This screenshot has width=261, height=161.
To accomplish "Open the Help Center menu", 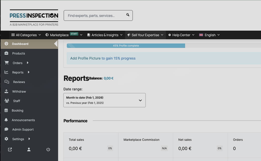I will coord(181,35).
